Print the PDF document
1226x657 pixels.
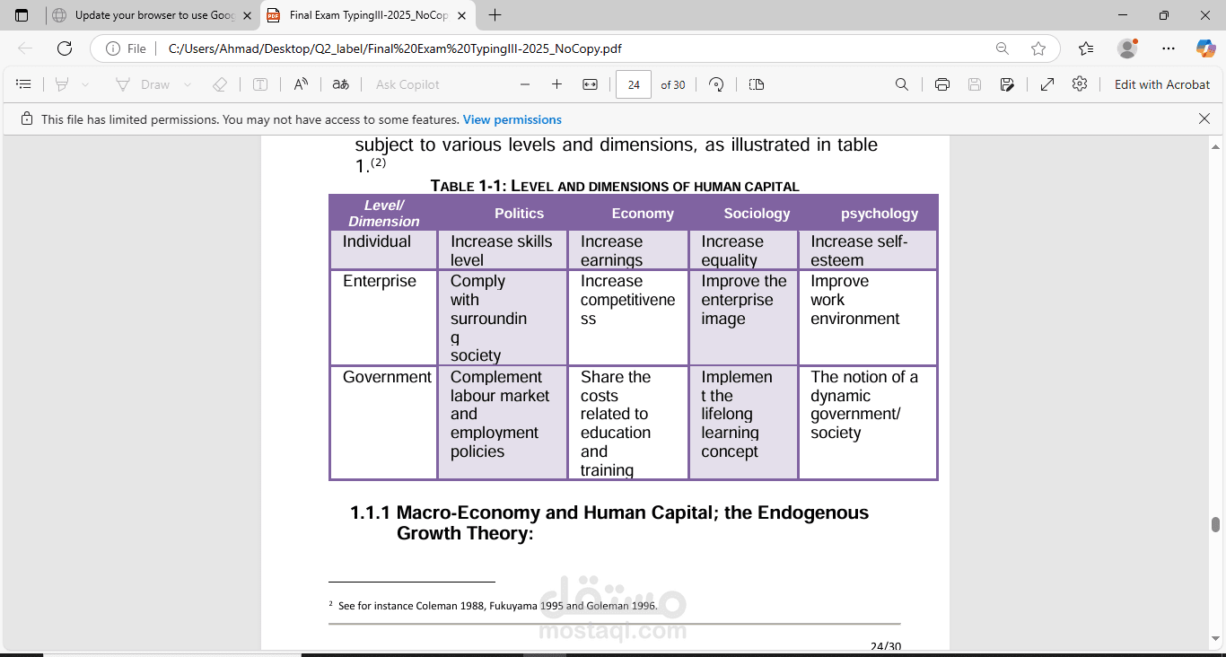pos(942,84)
